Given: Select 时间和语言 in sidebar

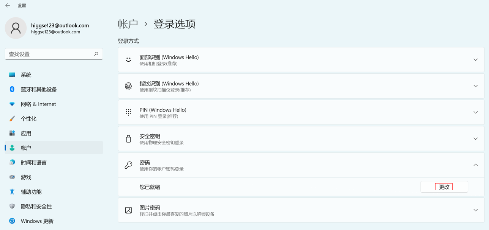Looking at the screenshot, I should point(33,163).
